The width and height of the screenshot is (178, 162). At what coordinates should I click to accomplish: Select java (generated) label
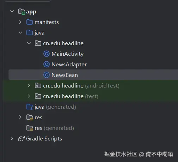[55, 107]
